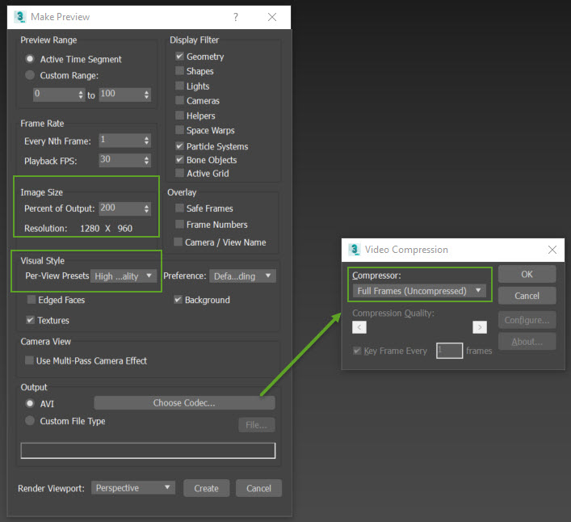Select Custom File Type radio button
Image resolution: width=571 pixels, height=522 pixels.
click(x=30, y=420)
